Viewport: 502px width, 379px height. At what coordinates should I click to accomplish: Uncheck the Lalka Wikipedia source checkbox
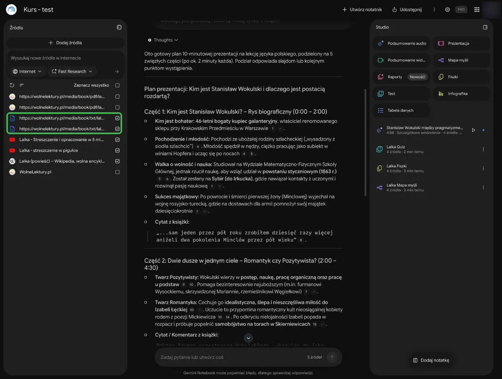(117, 161)
